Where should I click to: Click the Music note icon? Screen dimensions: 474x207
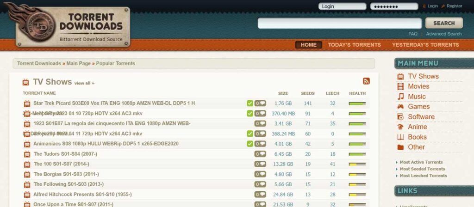(400, 97)
